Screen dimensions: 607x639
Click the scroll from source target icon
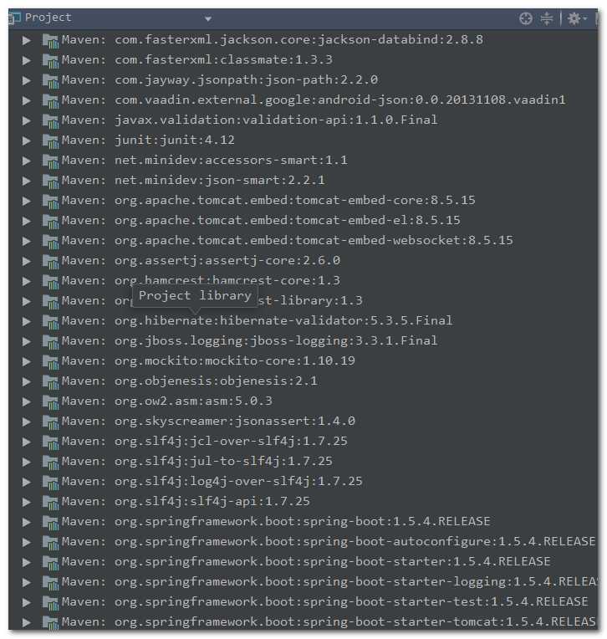coord(526,18)
